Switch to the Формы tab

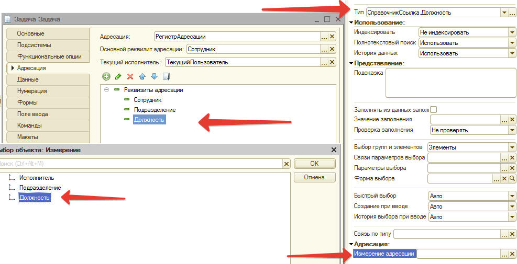click(x=48, y=102)
